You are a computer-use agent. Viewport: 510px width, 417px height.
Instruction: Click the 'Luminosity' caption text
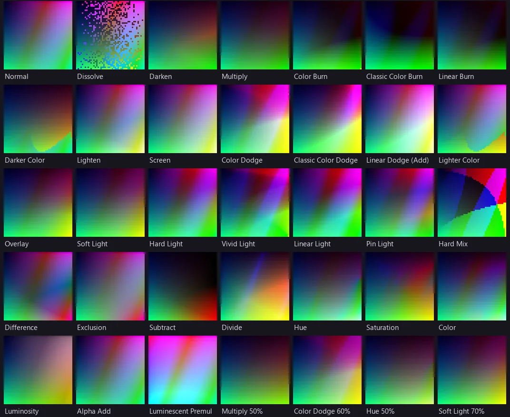coord(22,411)
